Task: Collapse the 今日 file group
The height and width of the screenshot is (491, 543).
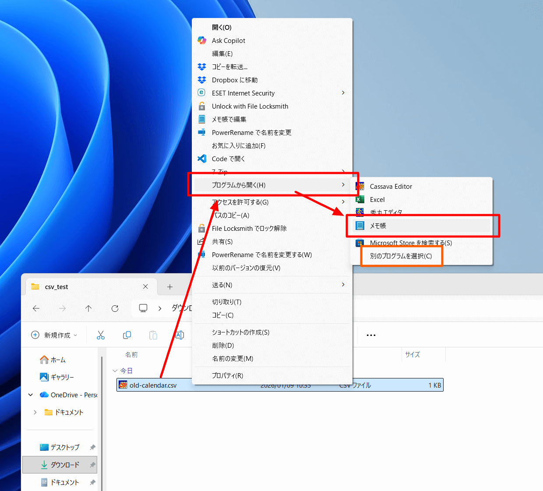Action: point(115,371)
